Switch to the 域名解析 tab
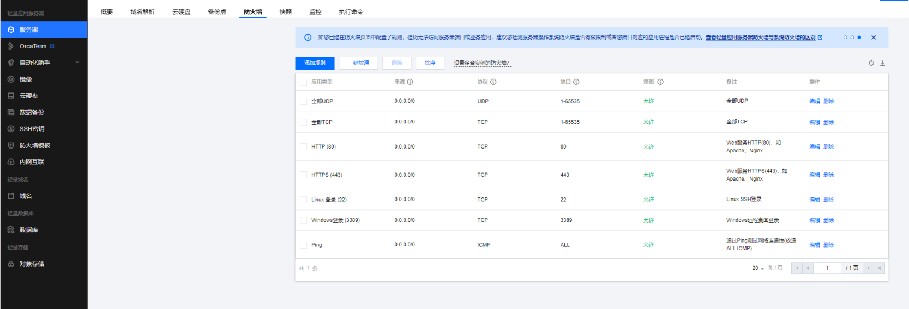This screenshot has height=309, width=909. pyautogui.click(x=142, y=11)
